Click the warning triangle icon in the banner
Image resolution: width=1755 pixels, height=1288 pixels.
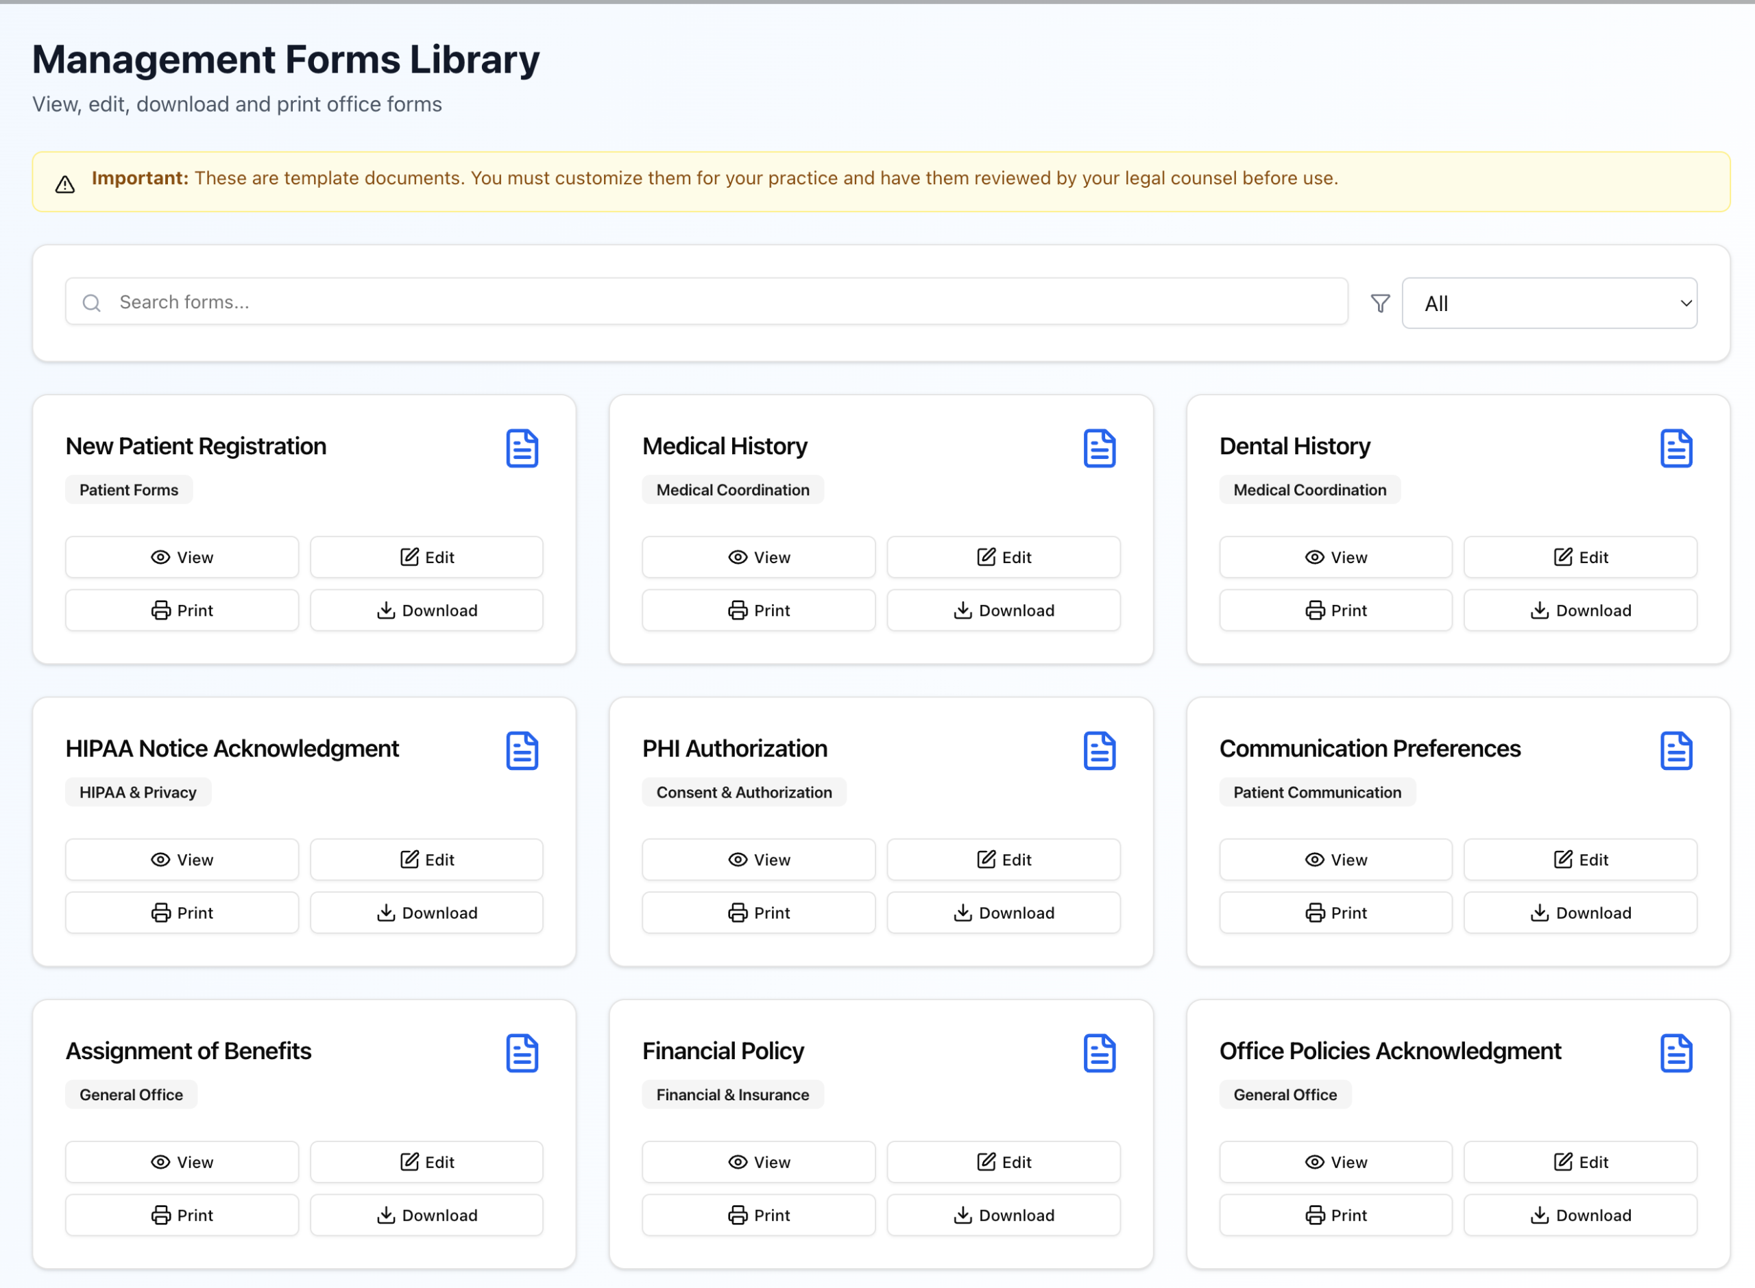click(x=66, y=184)
